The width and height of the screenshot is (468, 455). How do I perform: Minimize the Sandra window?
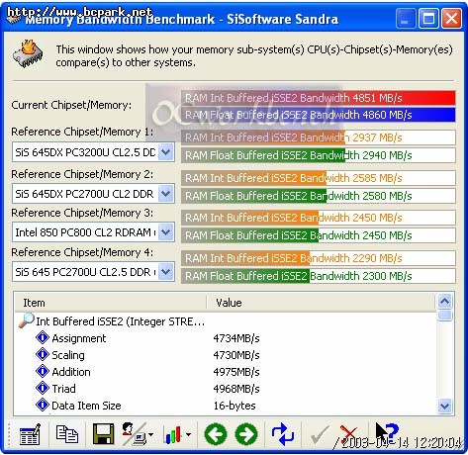[x=406, y=18]
